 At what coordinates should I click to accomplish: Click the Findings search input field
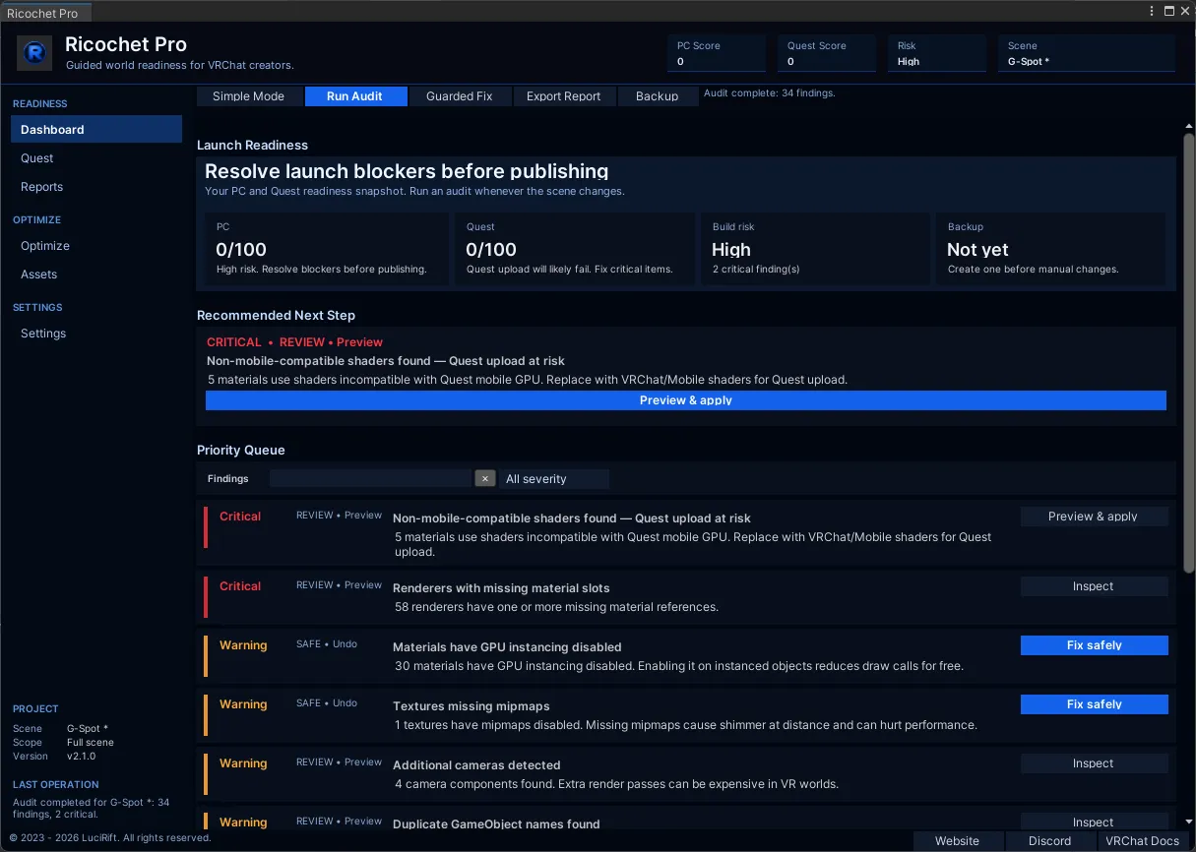pos(370,478)
